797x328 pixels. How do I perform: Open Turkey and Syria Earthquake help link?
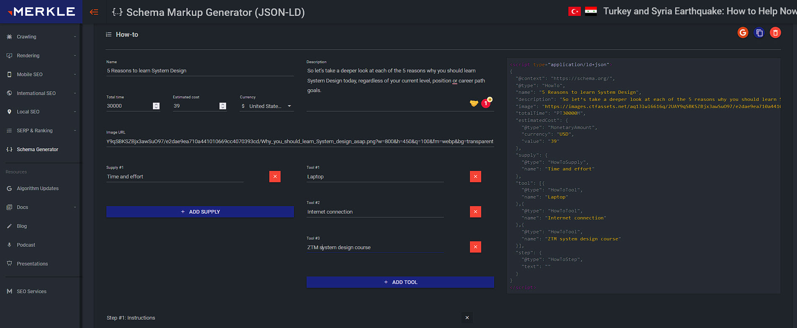700,11
